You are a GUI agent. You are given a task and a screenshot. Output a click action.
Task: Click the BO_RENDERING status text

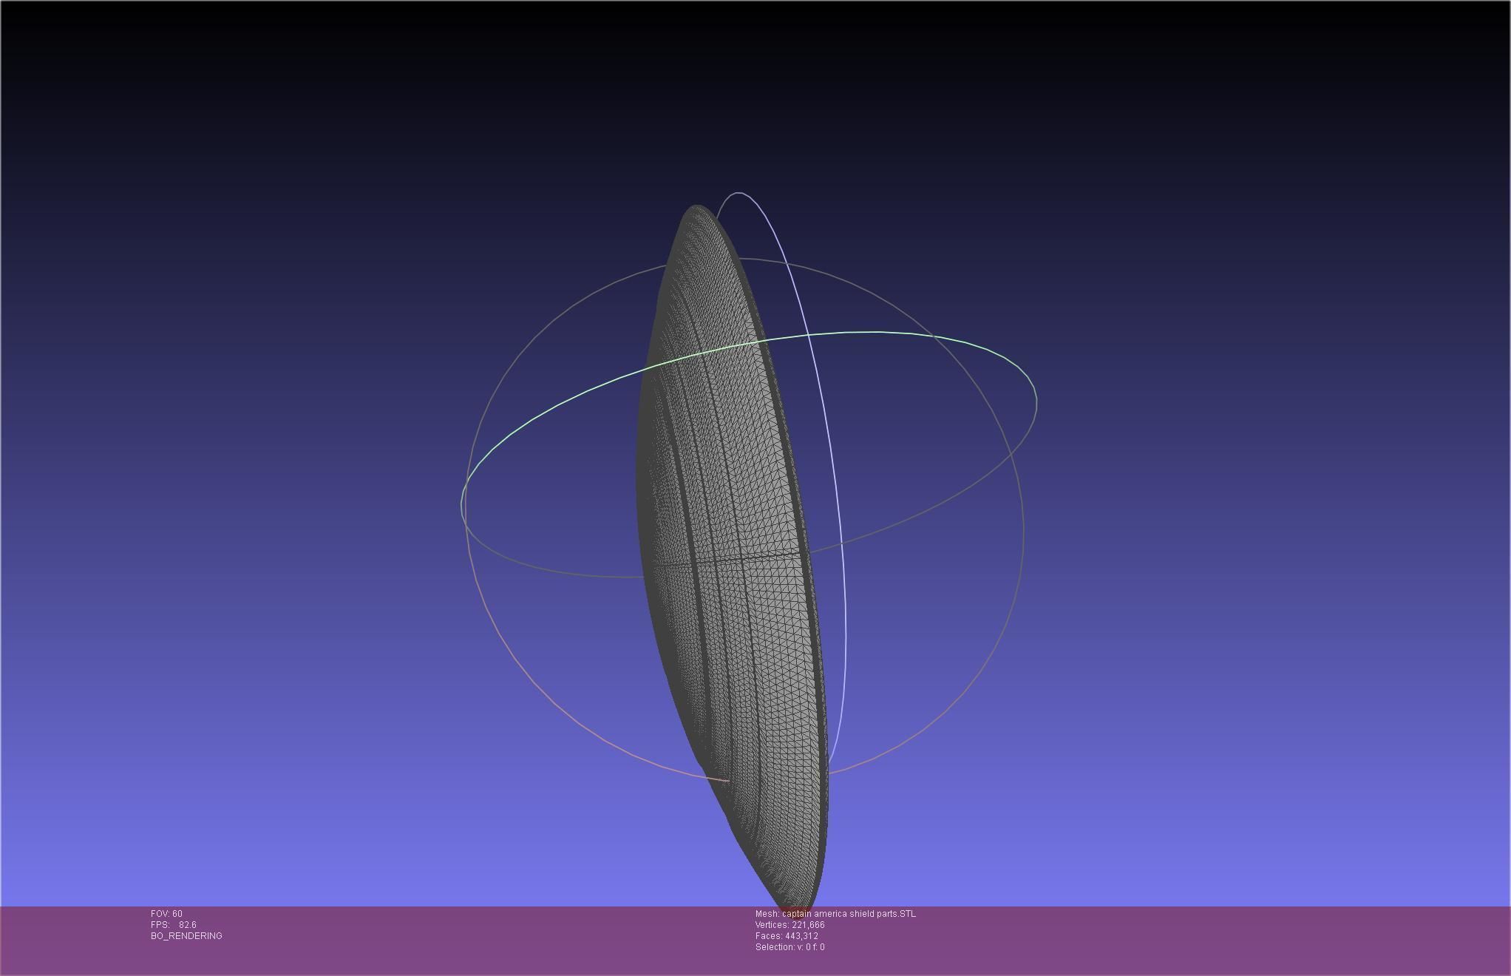(x=186, y=936)
